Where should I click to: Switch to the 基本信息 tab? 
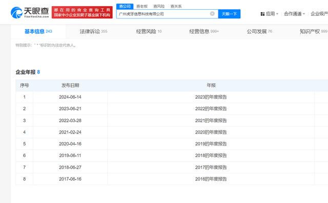(38, 31)
